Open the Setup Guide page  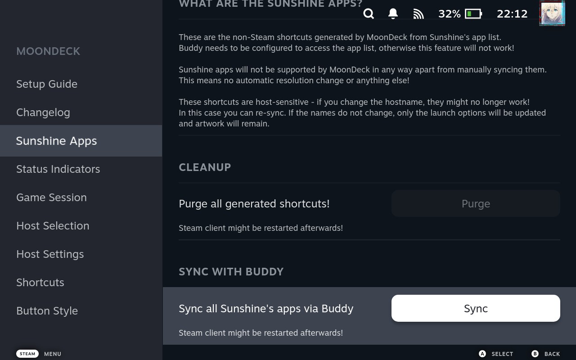47,84
